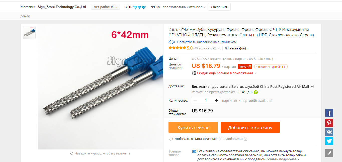Screen dimensions: 342x162
Task: Expand rating votes breakdown arrow
Action: click(219, 48)
